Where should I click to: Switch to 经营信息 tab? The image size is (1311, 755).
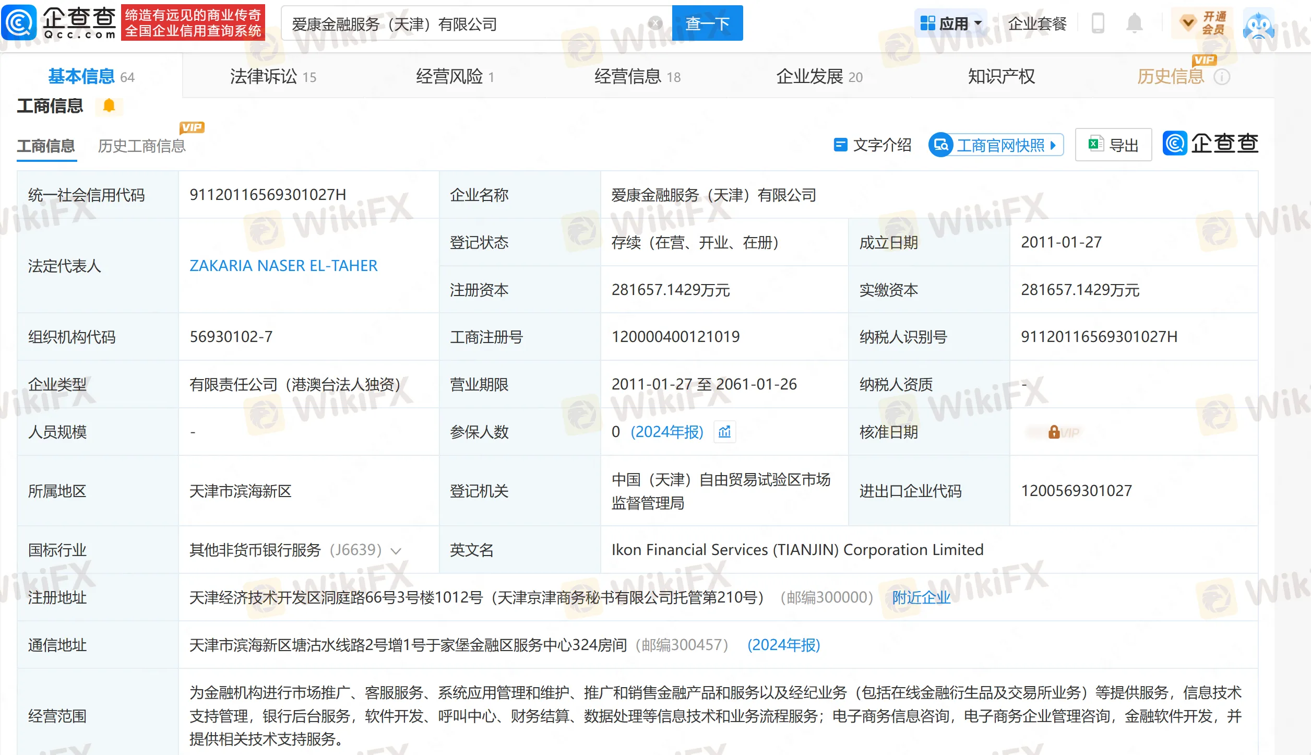[637, 77]
